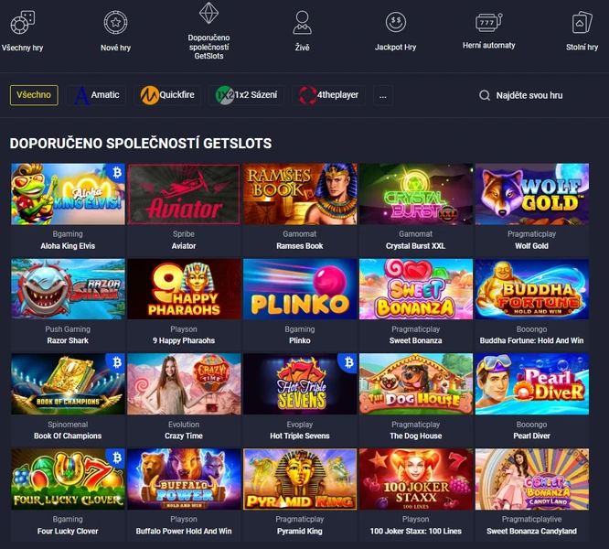The image size is (609, 549).
Task: Click the search magnifier icon
Action: [485, 95]
